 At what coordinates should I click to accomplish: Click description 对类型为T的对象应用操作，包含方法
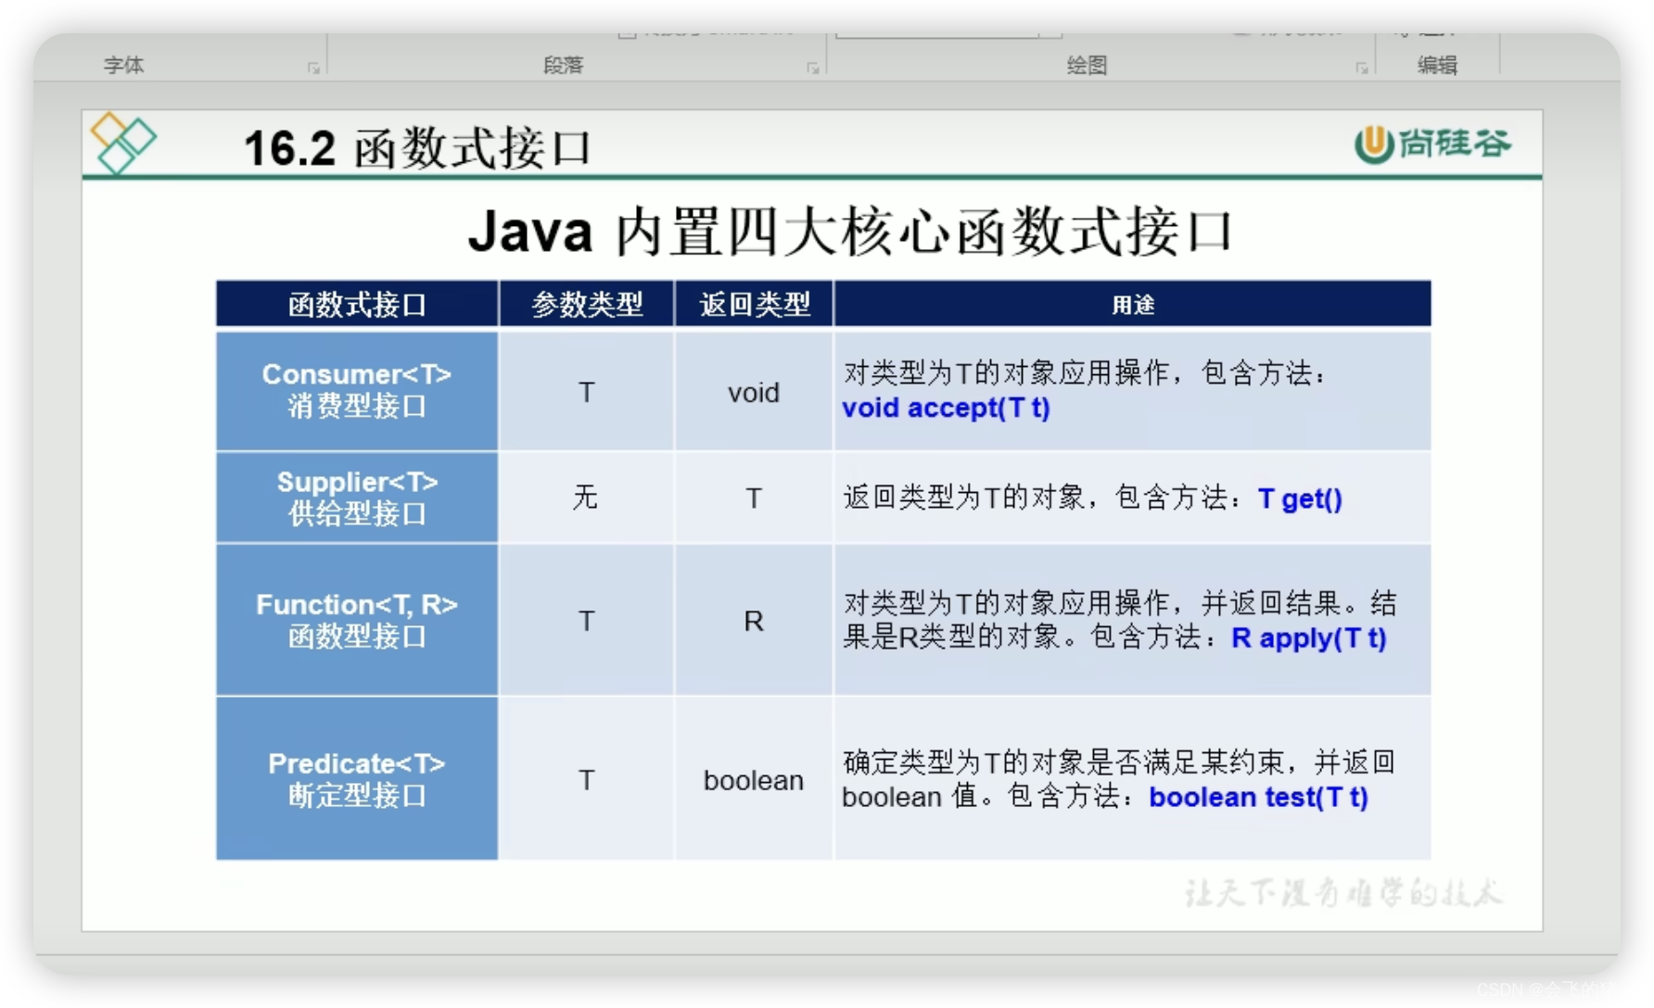[x=1085, y=372]
